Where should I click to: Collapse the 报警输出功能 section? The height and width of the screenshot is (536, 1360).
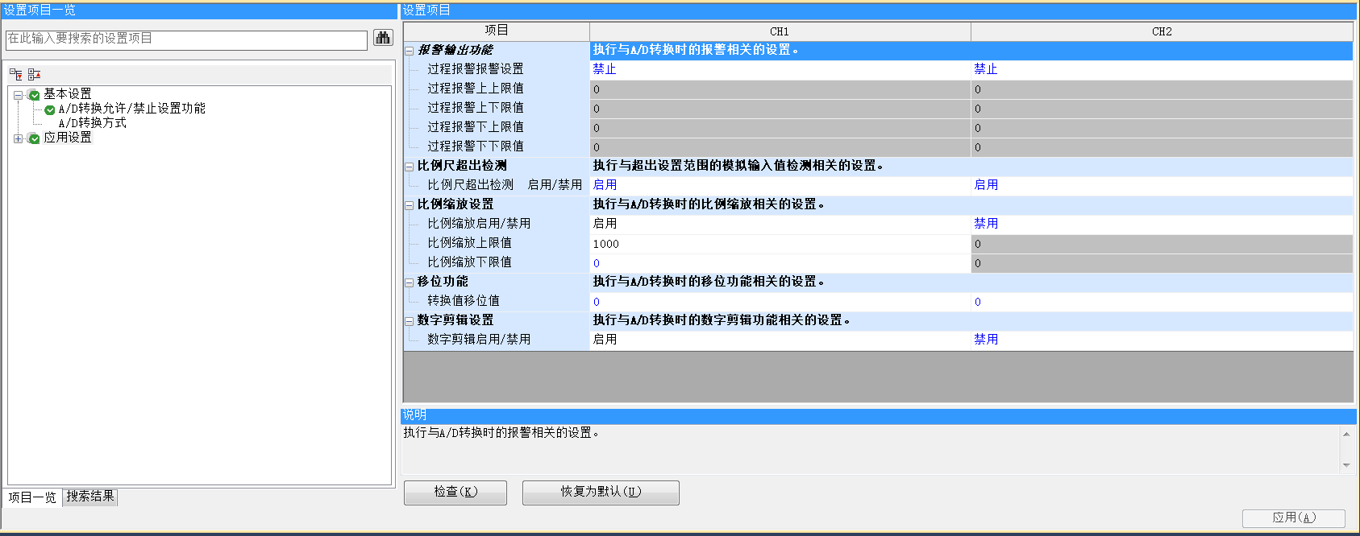pyautogui.click(x=409, y=51)
